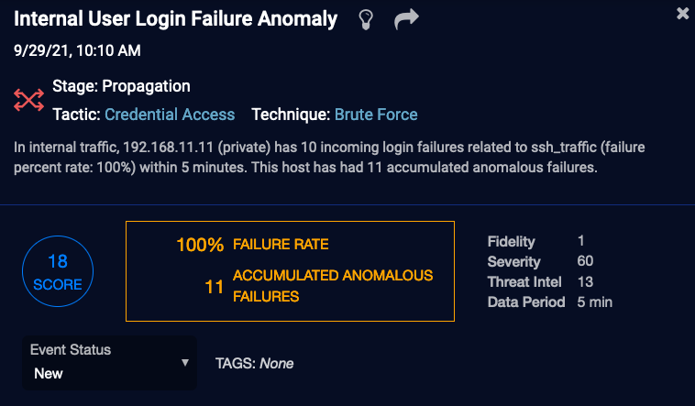The width and height of the screenshot is (695, 406).
Task: Click the Internal User Login Failure Anomaly title
Action: pyautogui.click(x=175, y=19)
